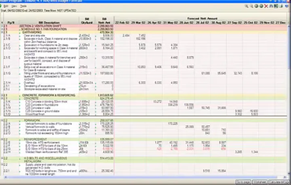Click the first green round arrow icon
Image resolution: width=291 pixels, height=185 pixels.
pyautogui.click(x=256, y=6)
